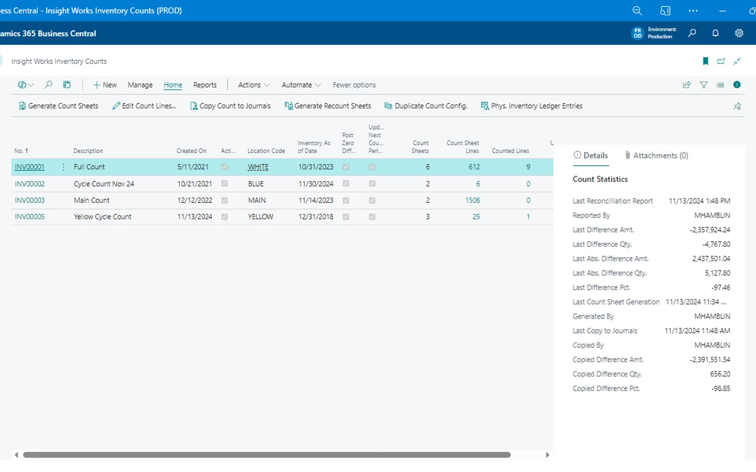The height and width of the screenshot is (472, 756).
Task: Click the horizontal scrollbar thumb
Action: [x=267, y=455]
